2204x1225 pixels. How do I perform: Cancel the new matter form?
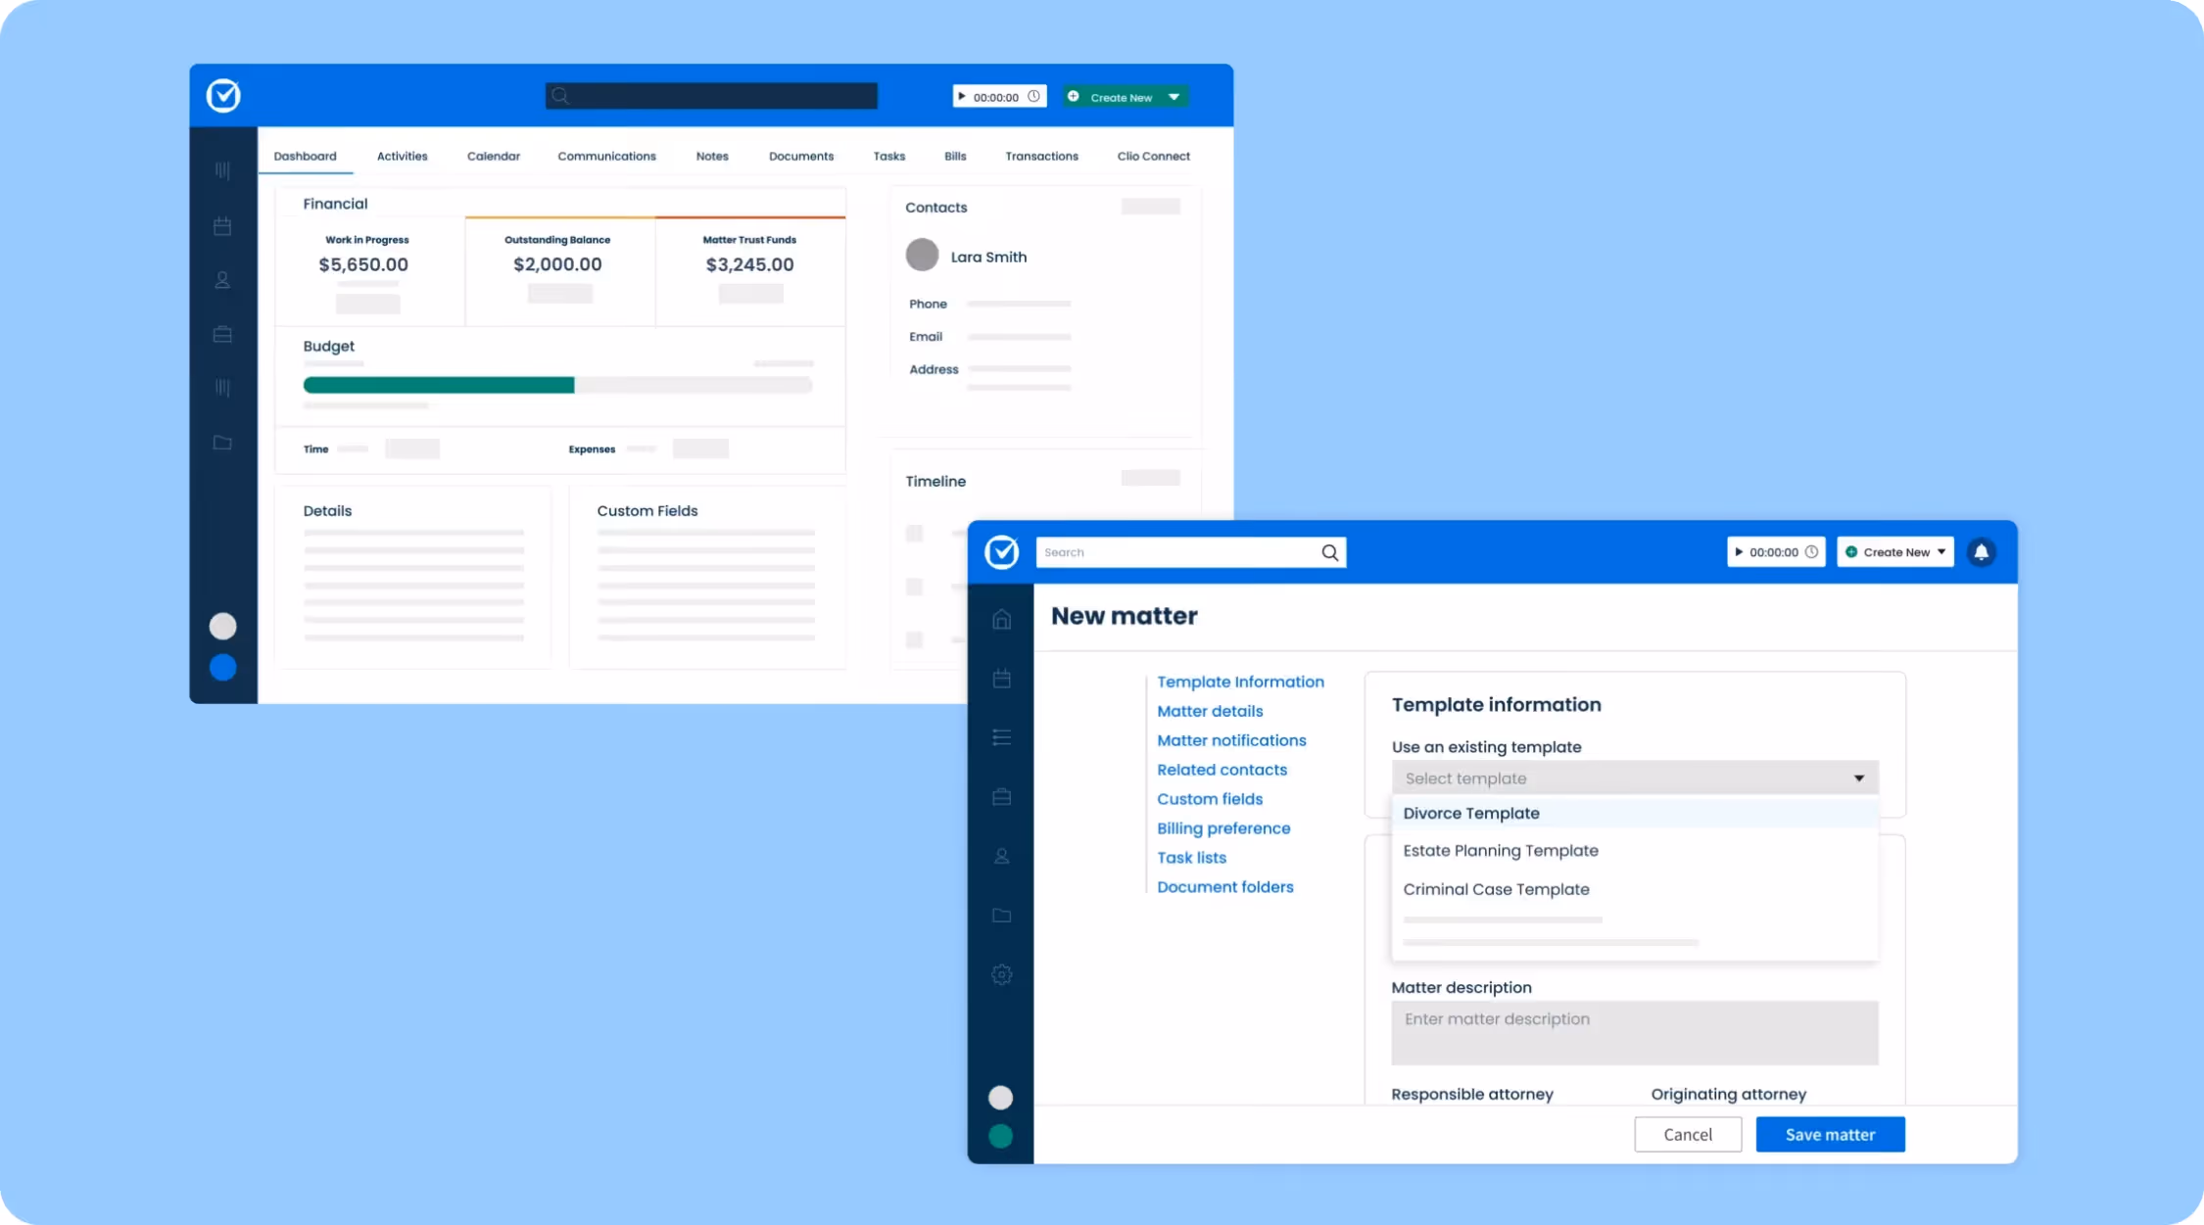(x=1688, y=1134)
